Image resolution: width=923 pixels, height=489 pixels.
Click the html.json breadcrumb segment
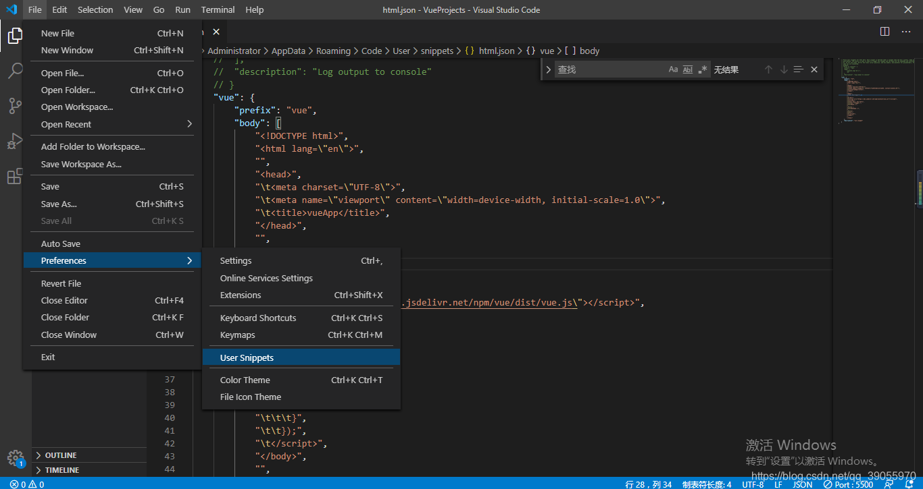(490, 51)
